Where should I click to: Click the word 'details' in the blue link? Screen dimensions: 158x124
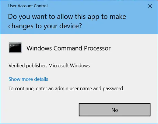[41, 79]
